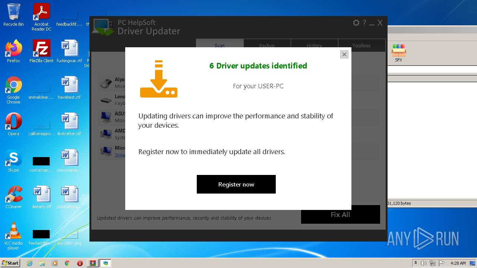Screen dimensions: 477x268
Task: Open the network status tray icon
Action: click(x=433, y=263)
